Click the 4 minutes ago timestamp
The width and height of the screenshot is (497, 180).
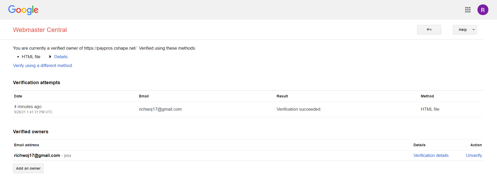28,106
